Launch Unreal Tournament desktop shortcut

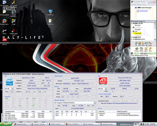point(14,14)
